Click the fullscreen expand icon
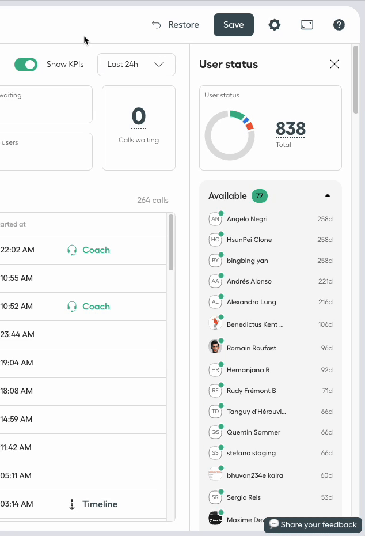This screenshot has height=536, width=365. tap(307, 25)
